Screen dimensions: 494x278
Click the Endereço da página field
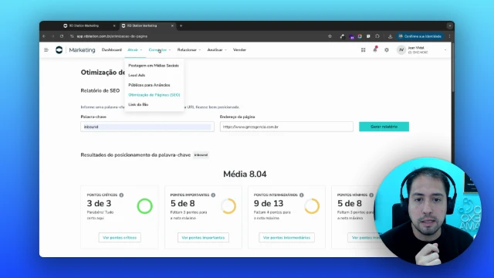[286, 127]
